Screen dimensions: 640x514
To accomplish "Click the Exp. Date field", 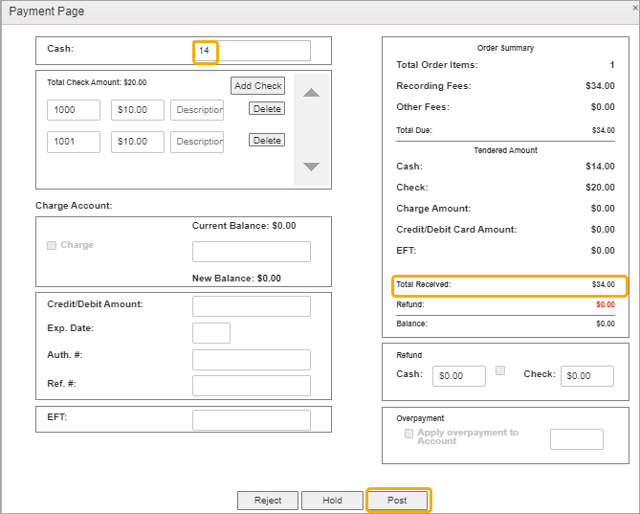I will [210, 333].
